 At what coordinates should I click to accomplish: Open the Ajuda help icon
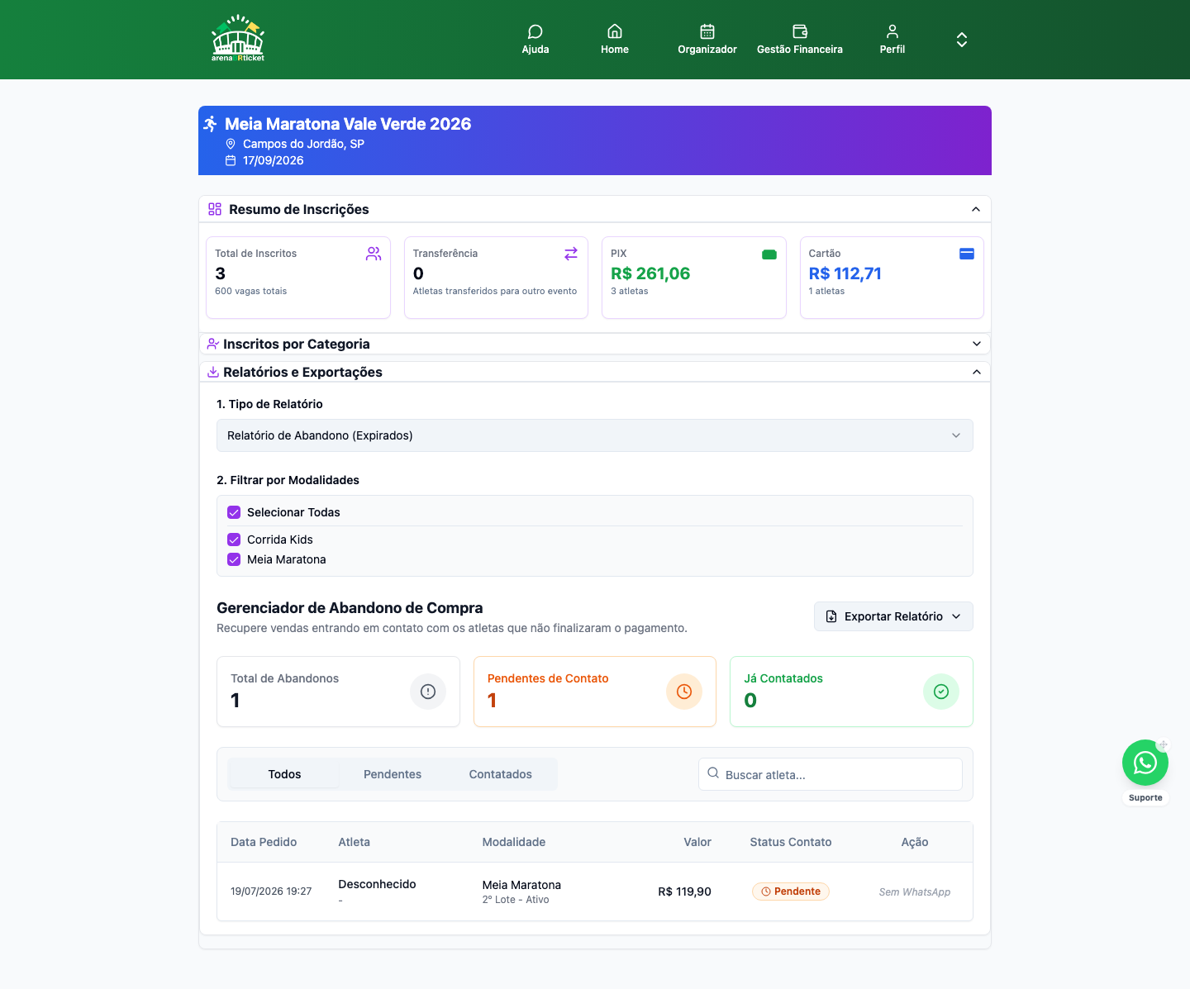(535, 31)
